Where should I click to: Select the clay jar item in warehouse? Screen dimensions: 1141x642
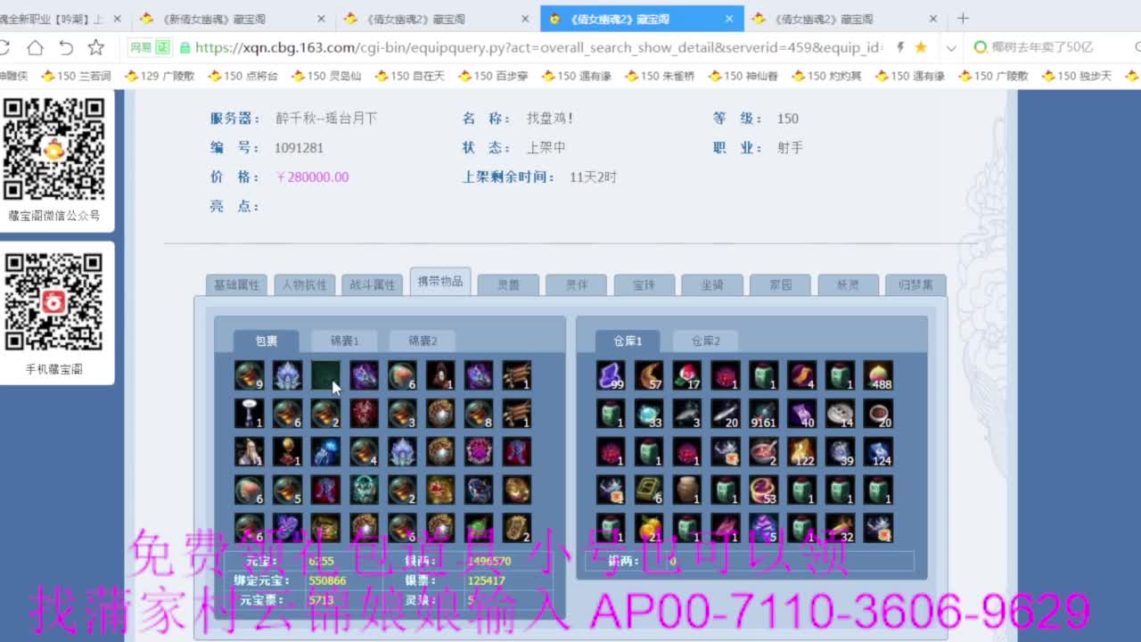tap(687, 490)
